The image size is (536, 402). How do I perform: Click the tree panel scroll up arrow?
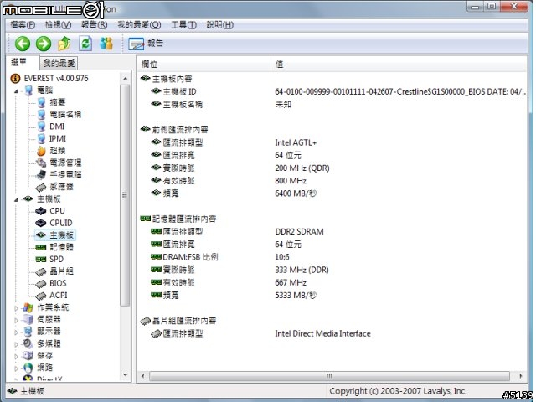click(125, 79)
